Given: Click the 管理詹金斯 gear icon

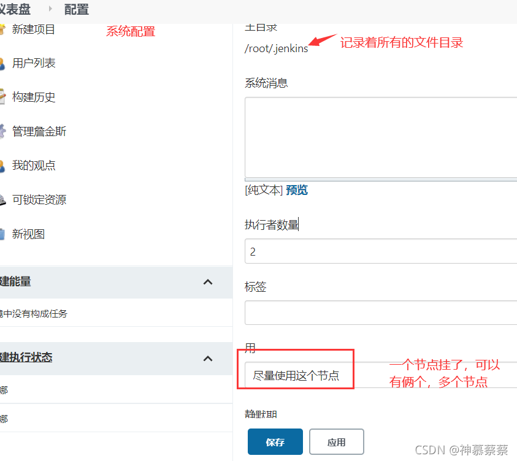Looking at the screenshot, I should tap(2, 131).
